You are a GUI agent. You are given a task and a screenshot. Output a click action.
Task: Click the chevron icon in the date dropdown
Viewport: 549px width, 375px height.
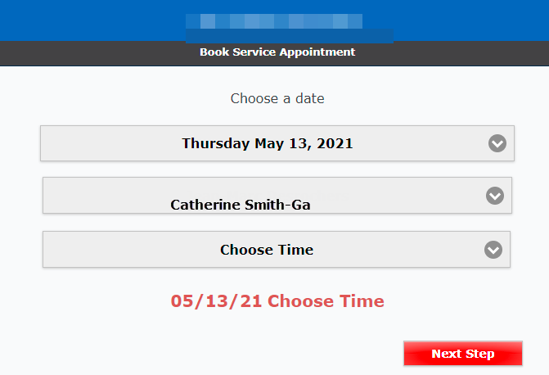coord(497,143)
